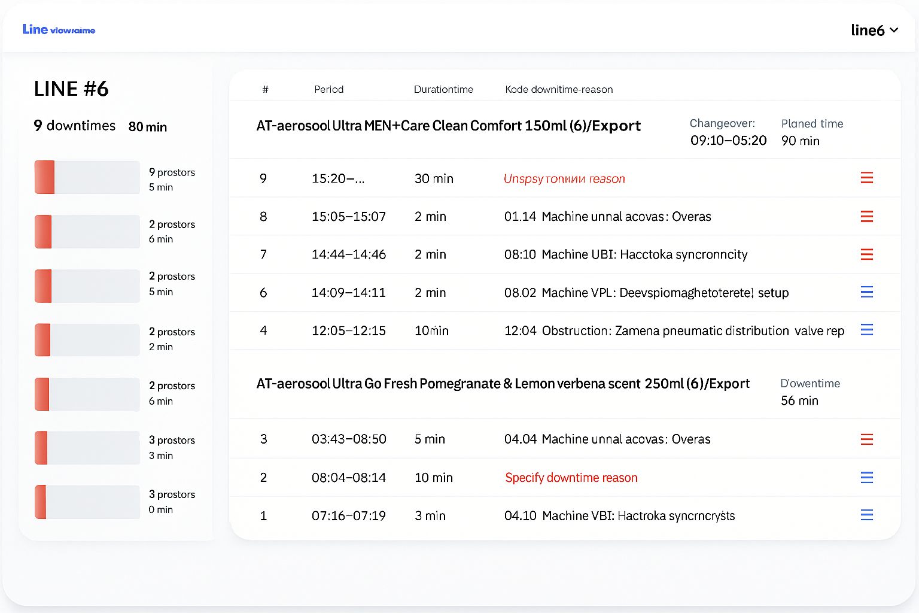Open the menu icon for downtime row 9

866,178
